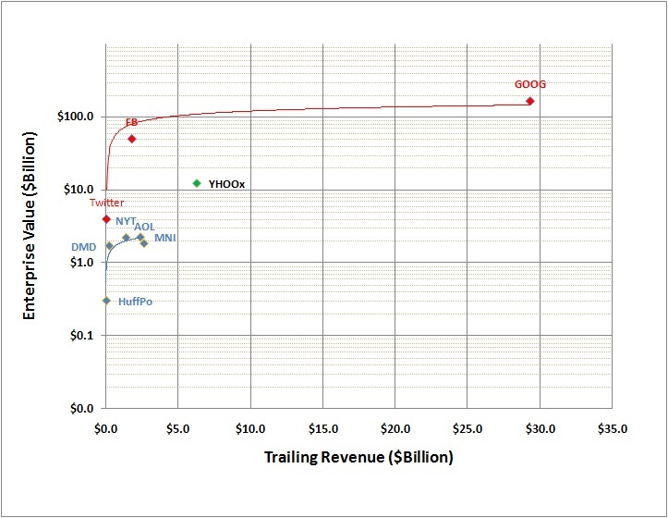This screenshot has width=668, height=518.
Task: Click the MNI data label
Action: [x=165, y=238]
